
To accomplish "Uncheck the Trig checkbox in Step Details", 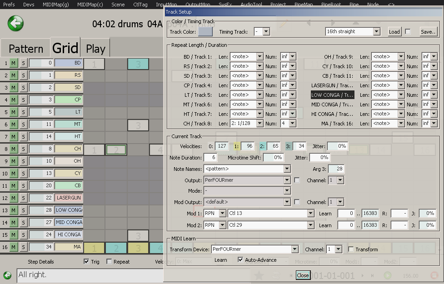I will coord(87,262).
